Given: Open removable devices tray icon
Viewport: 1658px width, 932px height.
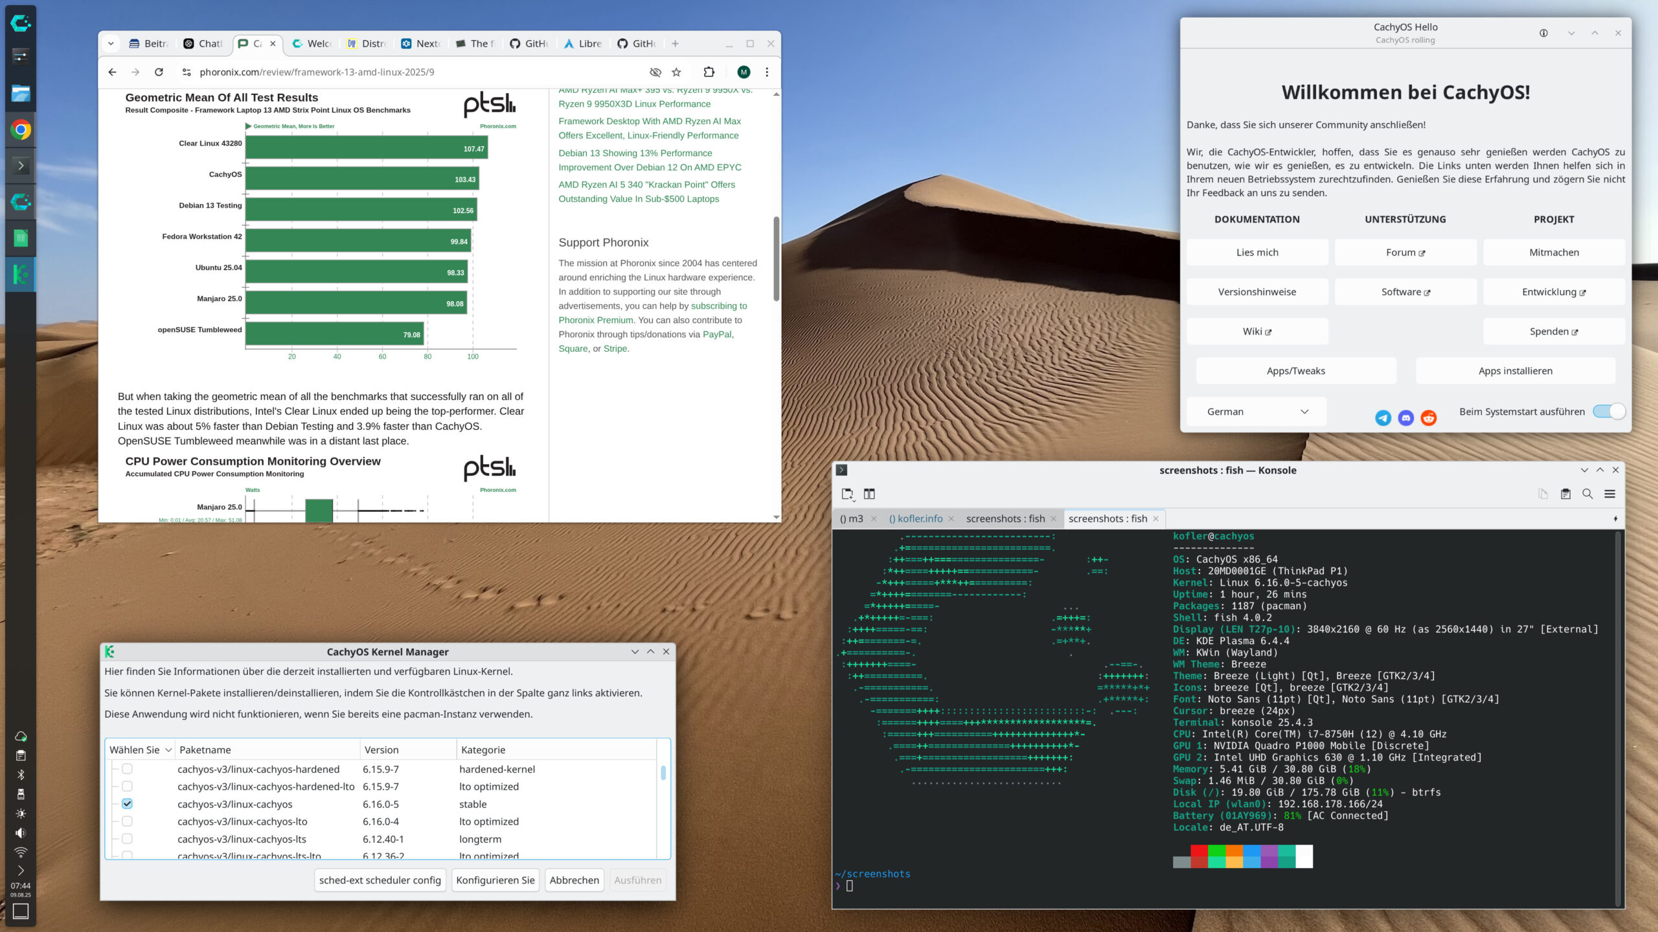Looking at the screenshot, I should (x=21, y=794).
